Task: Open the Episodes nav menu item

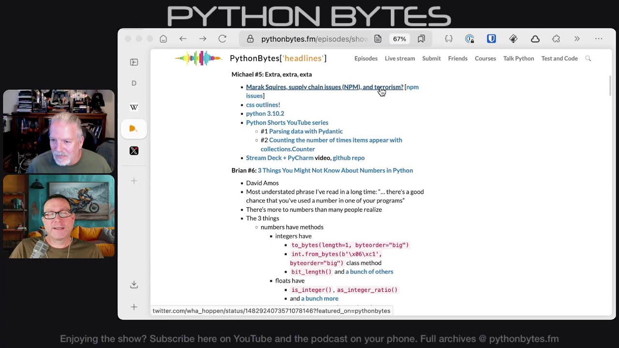Action: (366, 58)
